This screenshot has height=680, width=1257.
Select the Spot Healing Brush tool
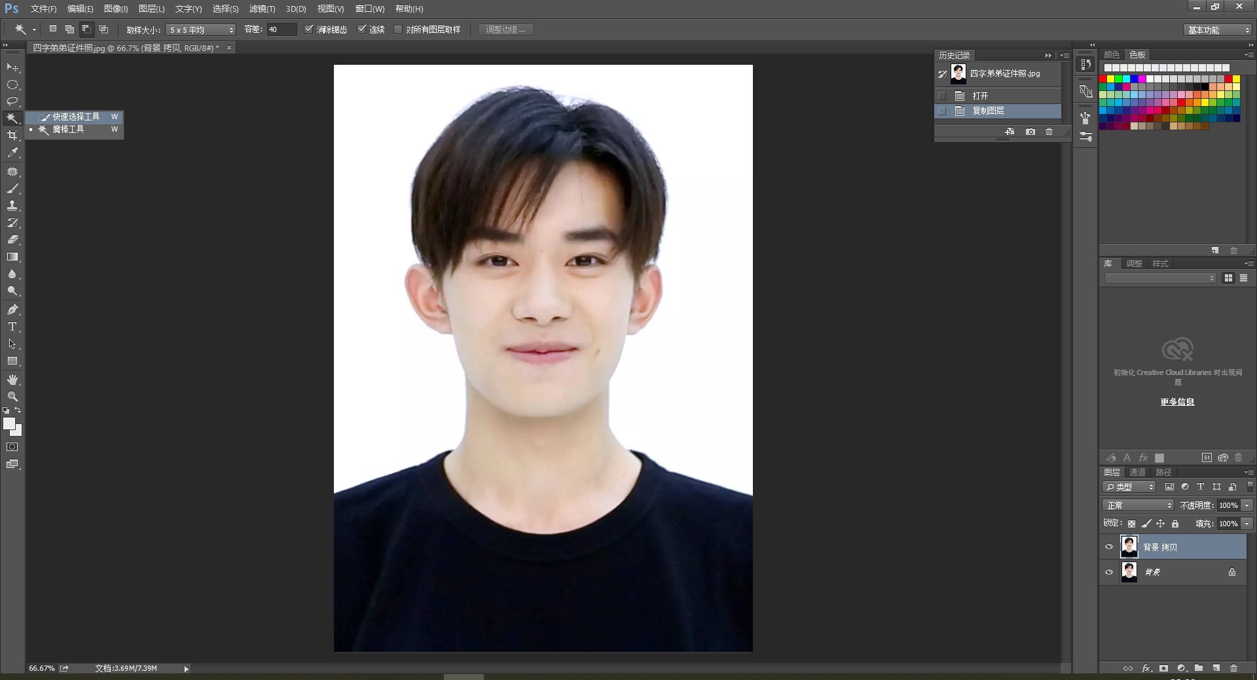[x=12, y=171]
